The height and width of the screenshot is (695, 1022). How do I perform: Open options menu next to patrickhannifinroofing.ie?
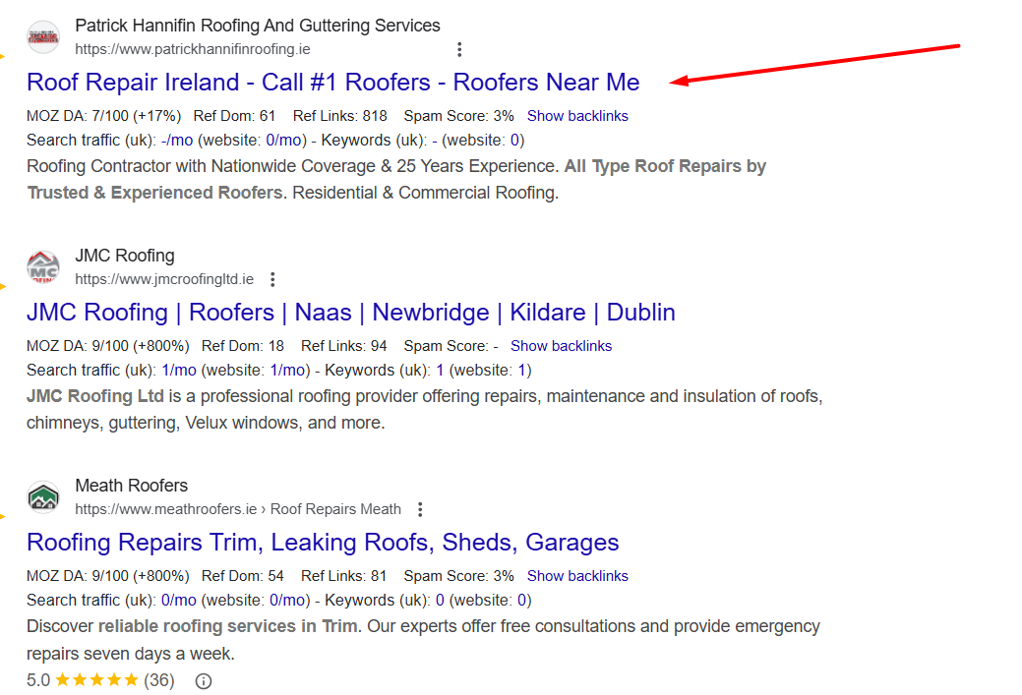[459, 49]
